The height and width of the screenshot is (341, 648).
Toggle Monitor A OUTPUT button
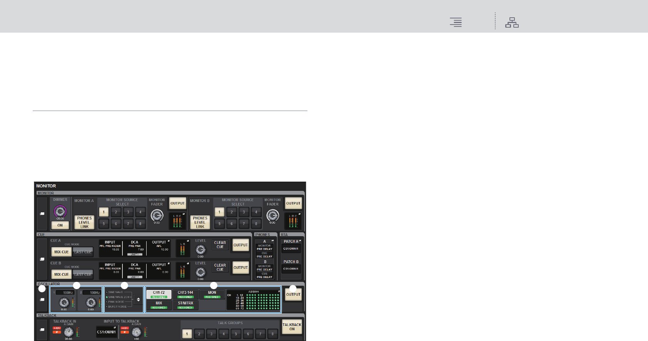[x=177, y=204]
